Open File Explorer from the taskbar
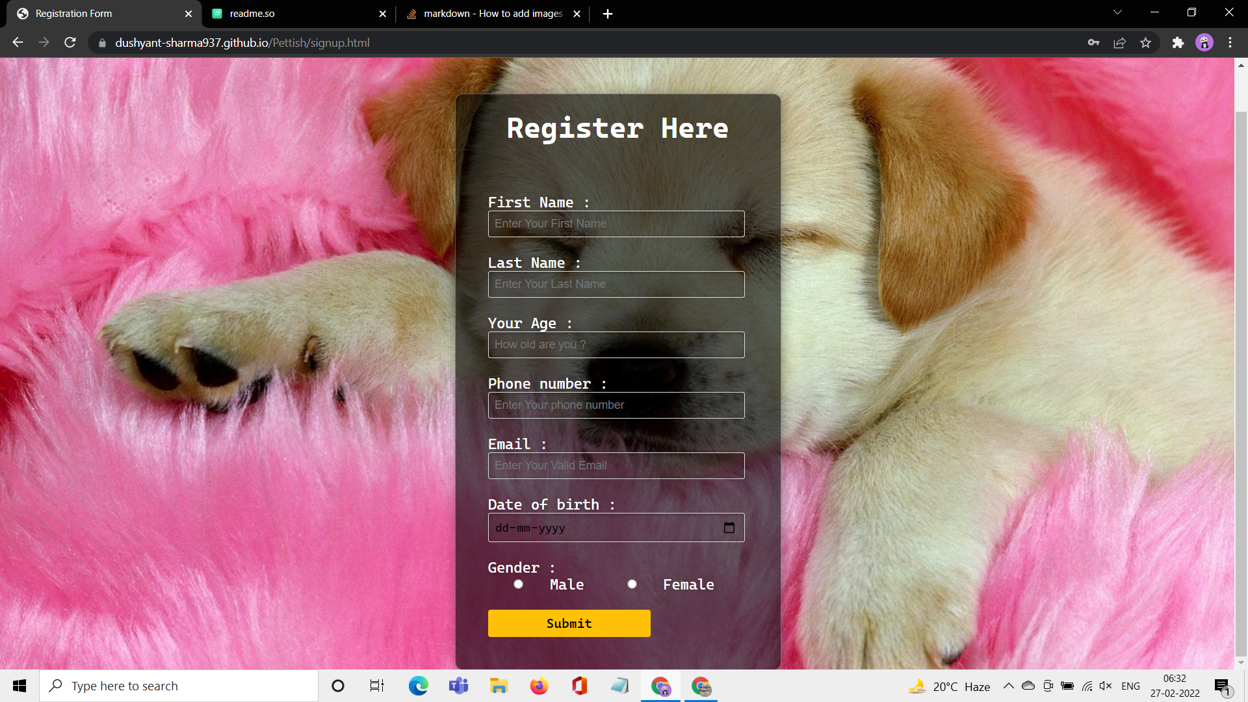 [499, 686]
